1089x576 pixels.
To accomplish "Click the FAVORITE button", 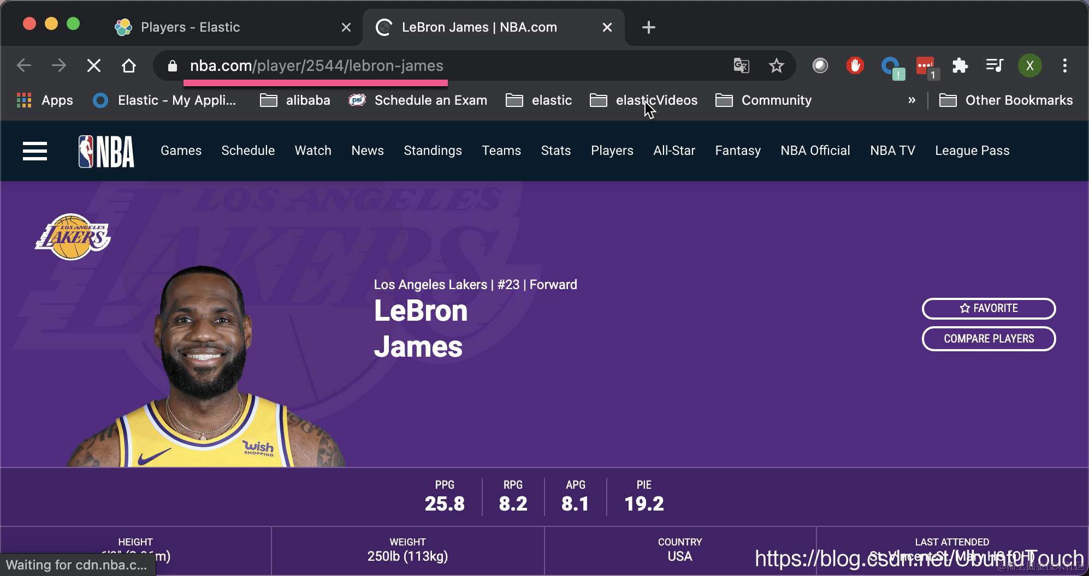I will tap(989, 308).
